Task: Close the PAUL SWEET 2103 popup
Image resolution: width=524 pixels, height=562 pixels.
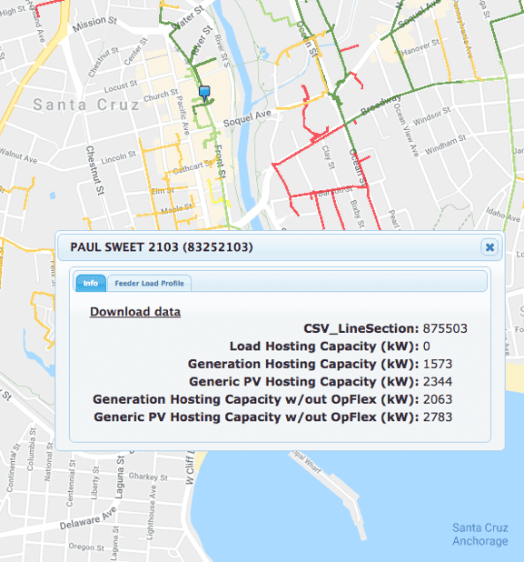Action: pos(489,247)
